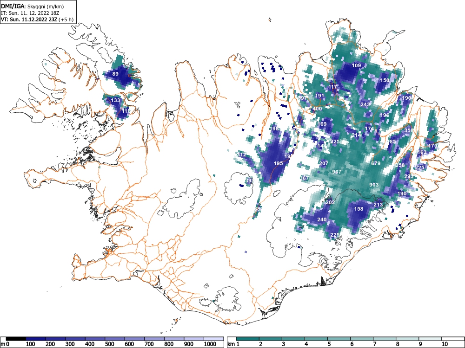Select the 5–6 km legend color segment
This screenshot has width=465, height=348.
point(339,339)
